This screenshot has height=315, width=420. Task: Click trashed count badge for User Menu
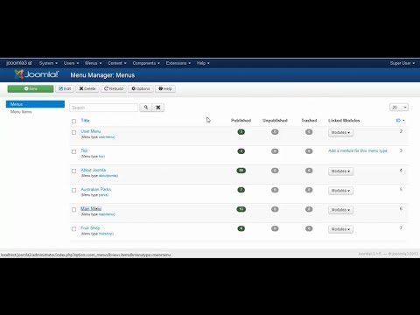coord(309,132)
